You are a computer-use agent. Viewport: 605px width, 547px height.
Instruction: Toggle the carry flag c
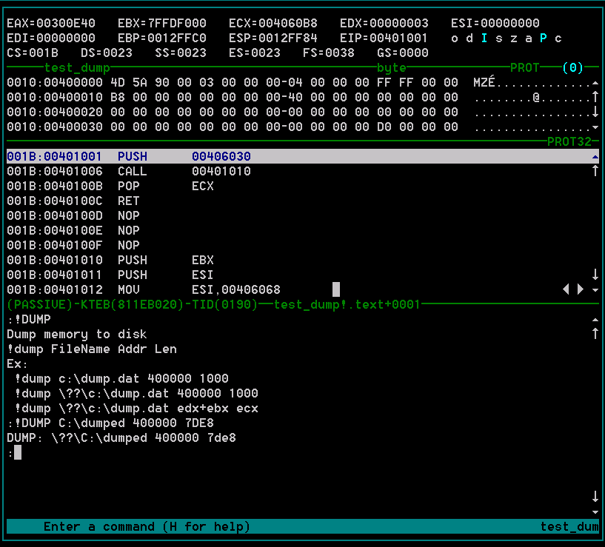click(x=558, y=38)
